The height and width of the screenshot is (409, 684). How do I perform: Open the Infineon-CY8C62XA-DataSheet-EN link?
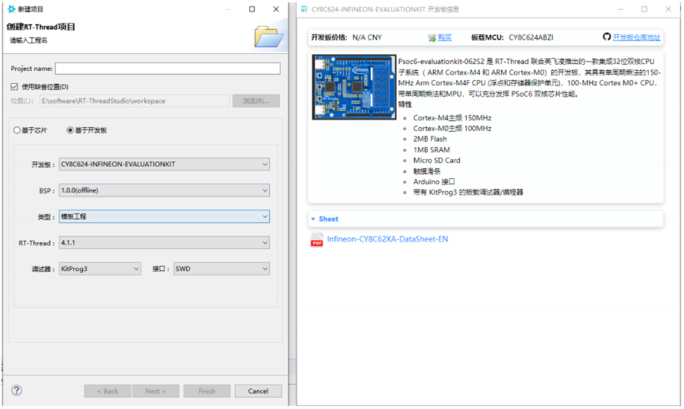(x=387, y=239)
